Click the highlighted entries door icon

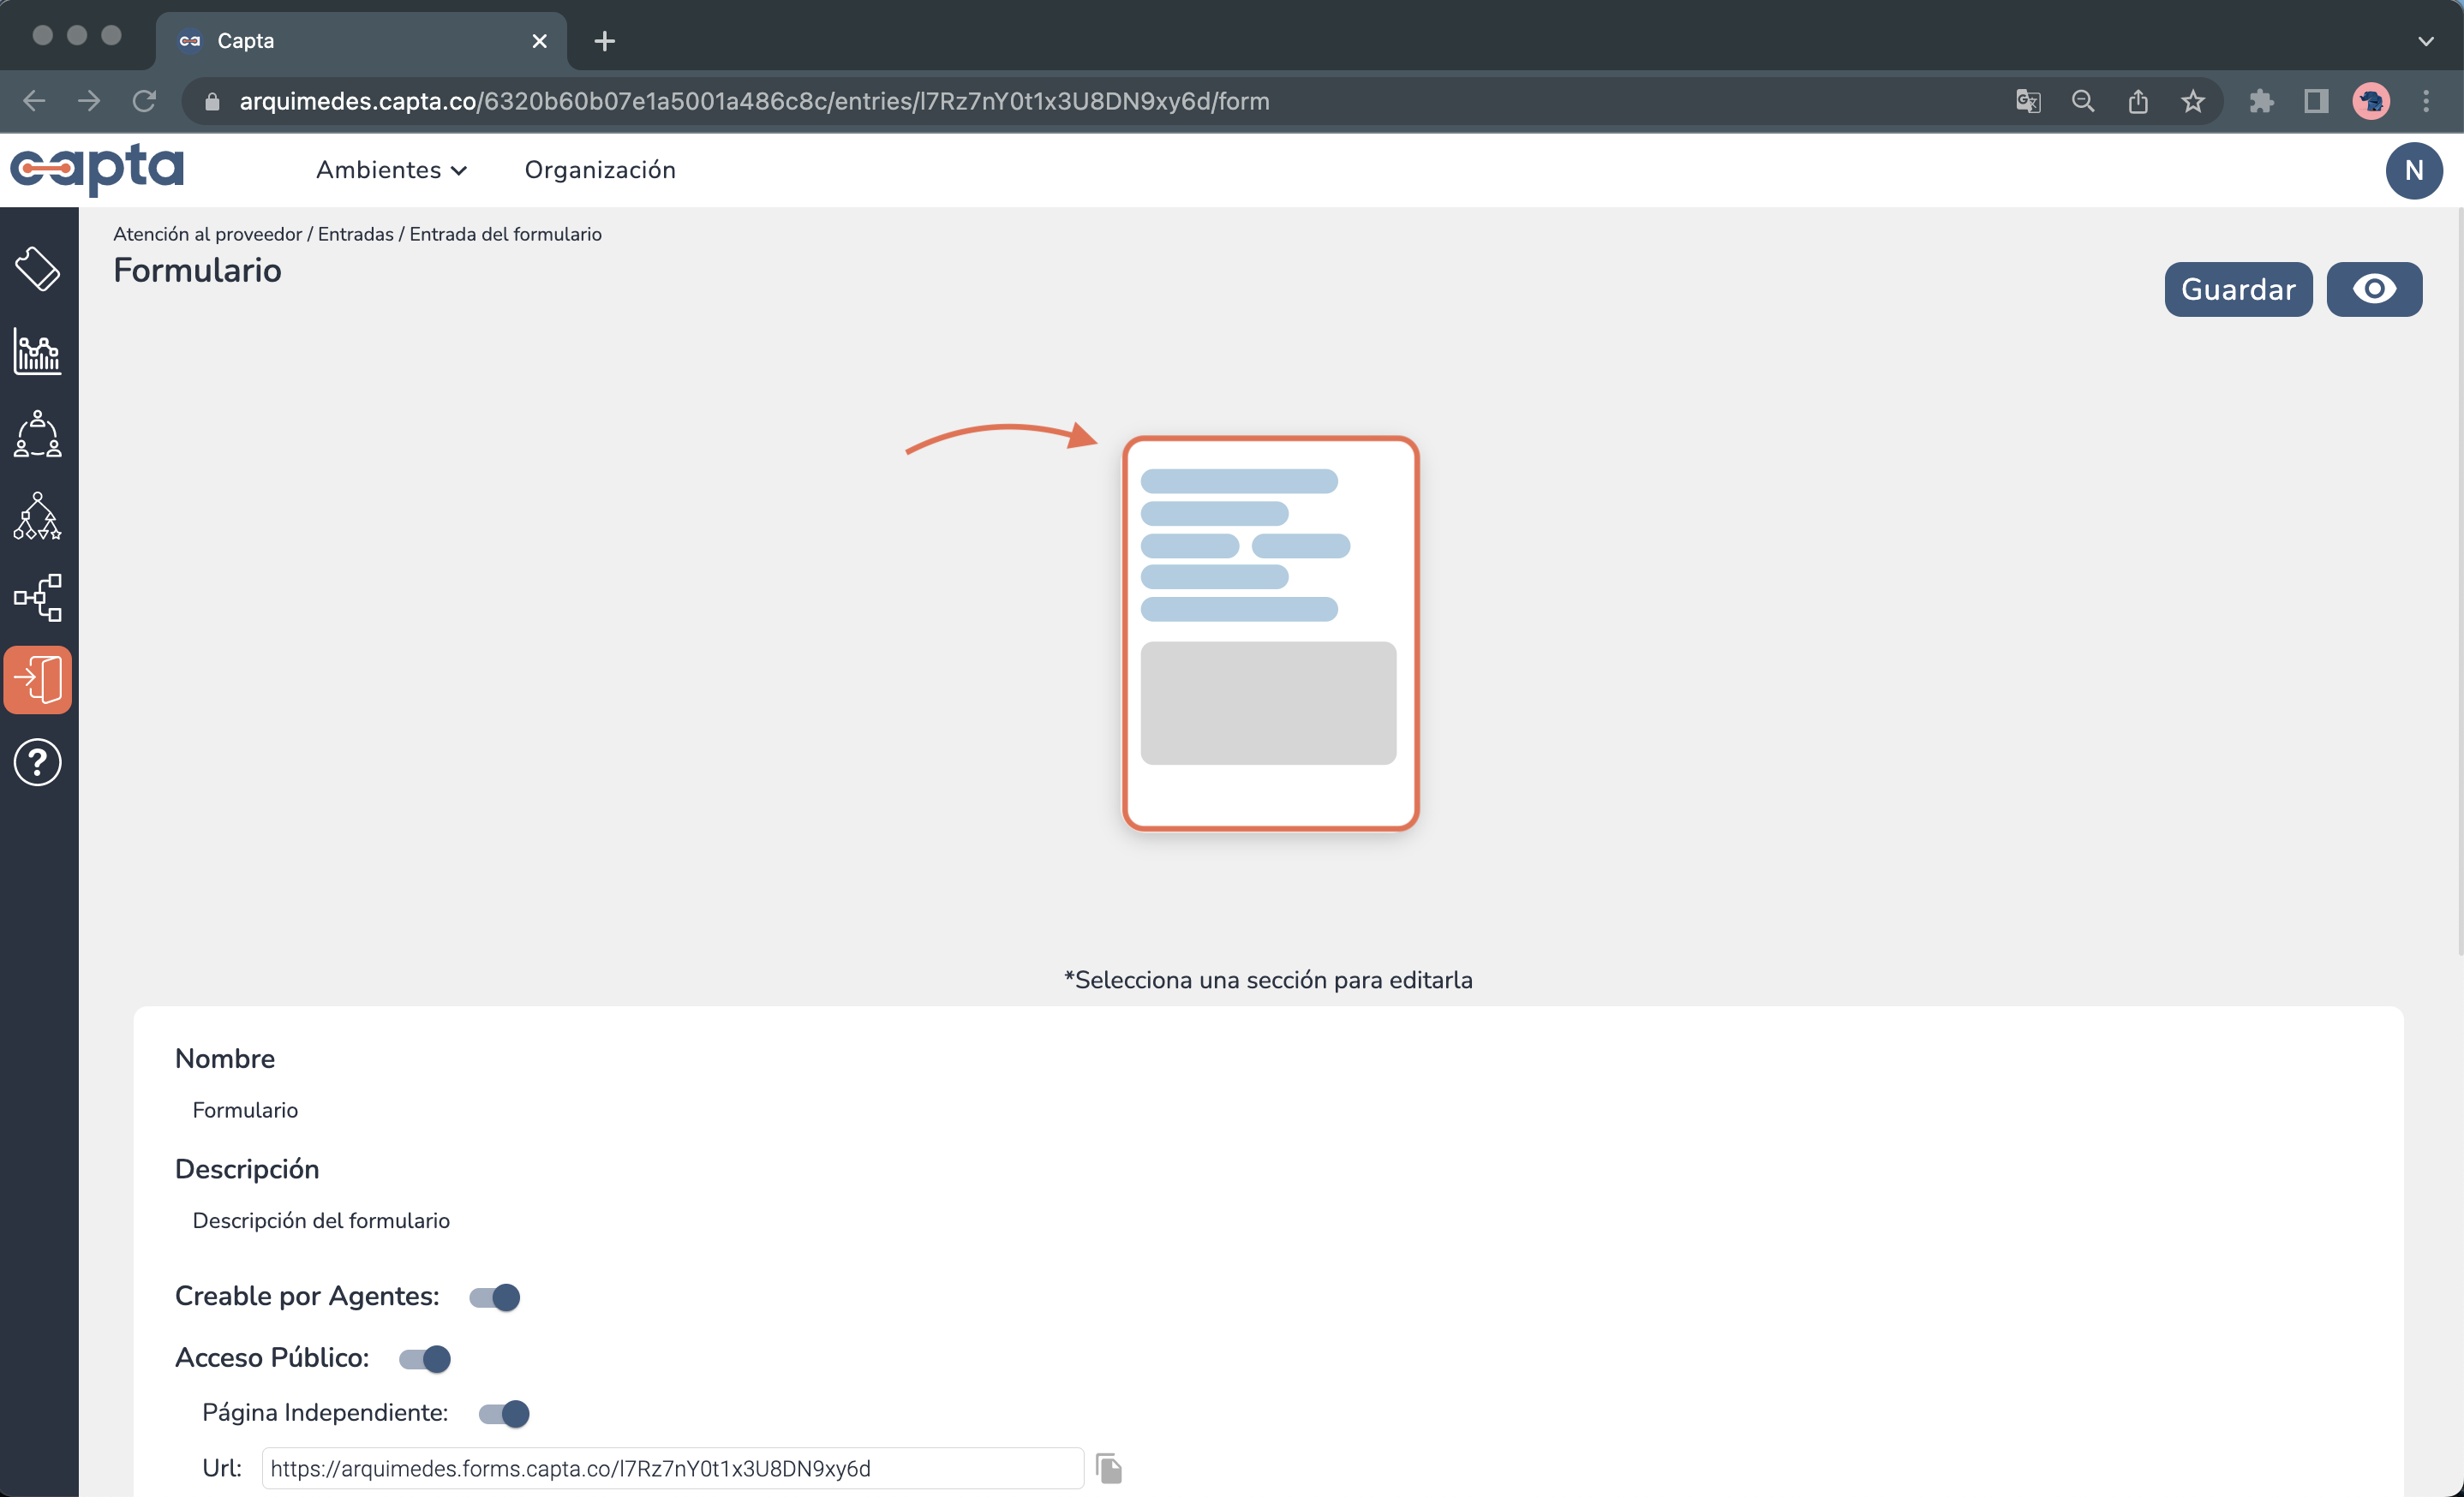38,679
